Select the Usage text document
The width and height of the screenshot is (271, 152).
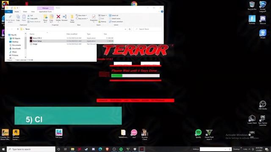pyautogui.click(x=72, y=44)
